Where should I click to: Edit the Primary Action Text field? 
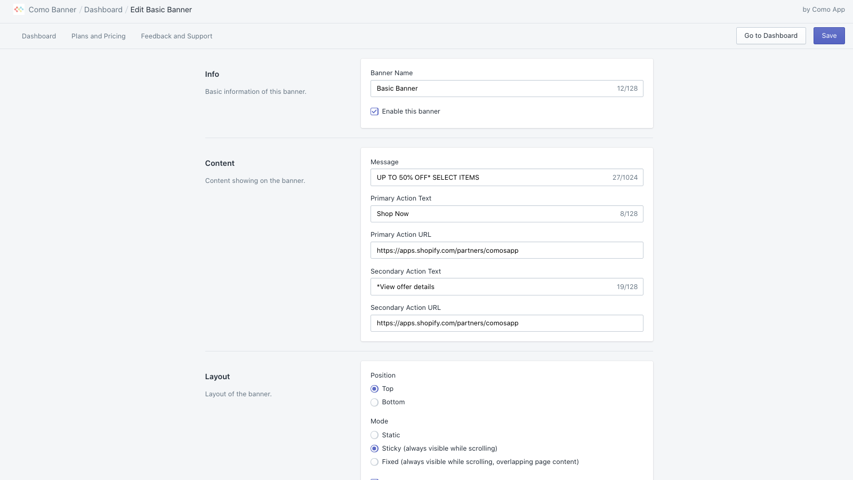click(x=507, y=214)
